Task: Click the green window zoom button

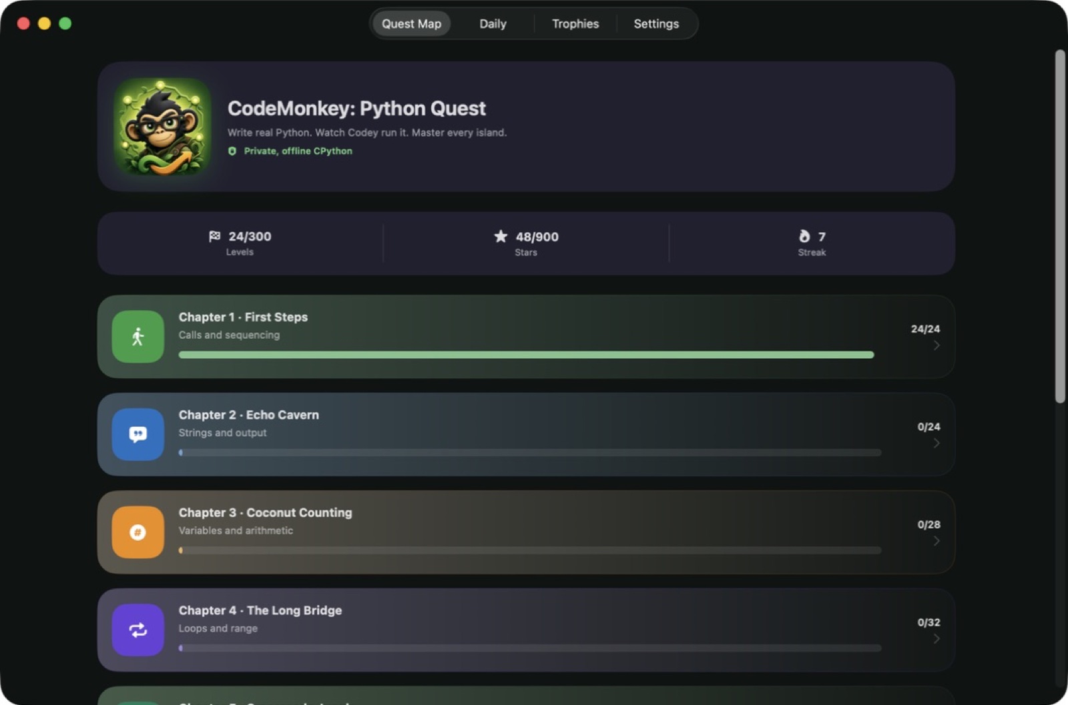Action: point(65,23)
